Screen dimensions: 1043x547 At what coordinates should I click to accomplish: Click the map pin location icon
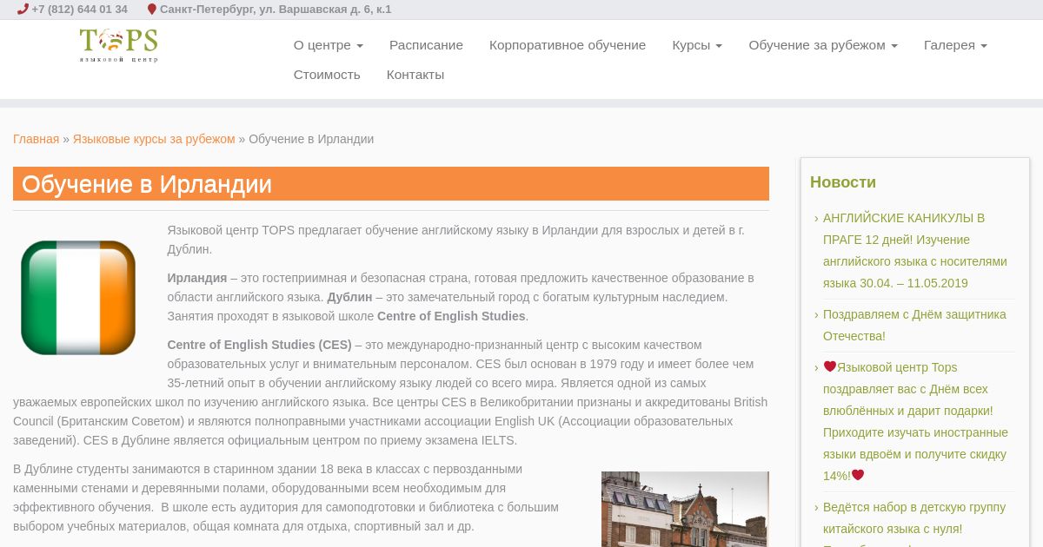tap(152, 10)
